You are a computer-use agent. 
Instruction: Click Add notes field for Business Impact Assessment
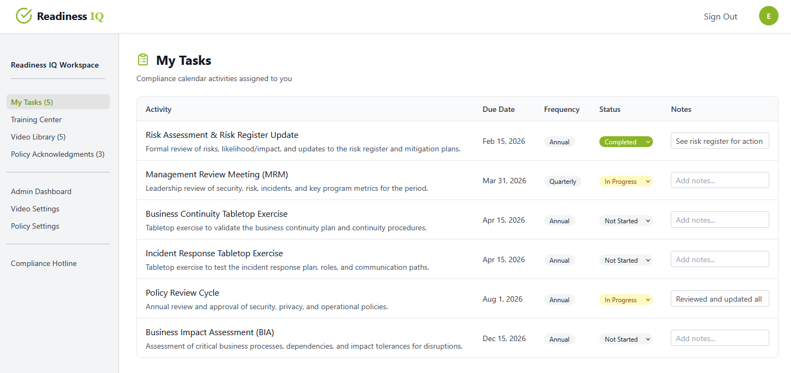click(x=720, y=337)
